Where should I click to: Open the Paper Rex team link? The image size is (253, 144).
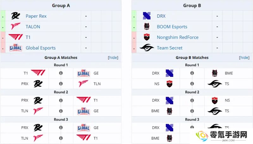tap(36, 16)
